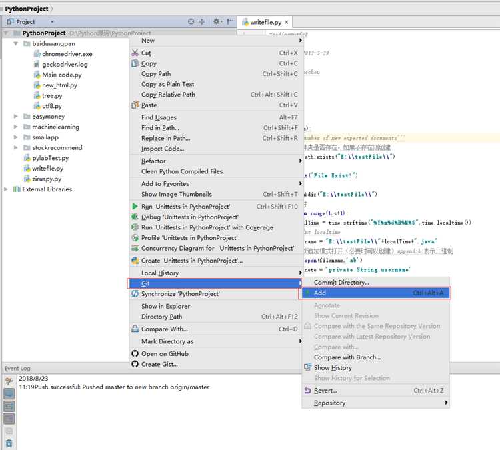Choose Create Gist...
This screenshot has height=450, width=500.
216,364
